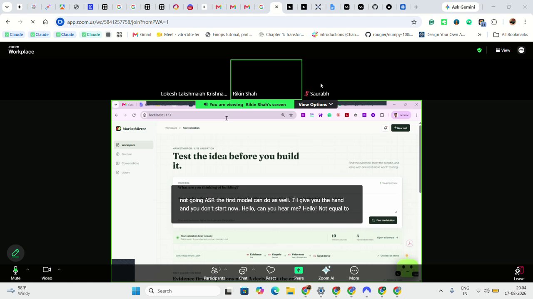Open the Chrome home page
The image size is (533, 299).
click(x=45, y=22)
